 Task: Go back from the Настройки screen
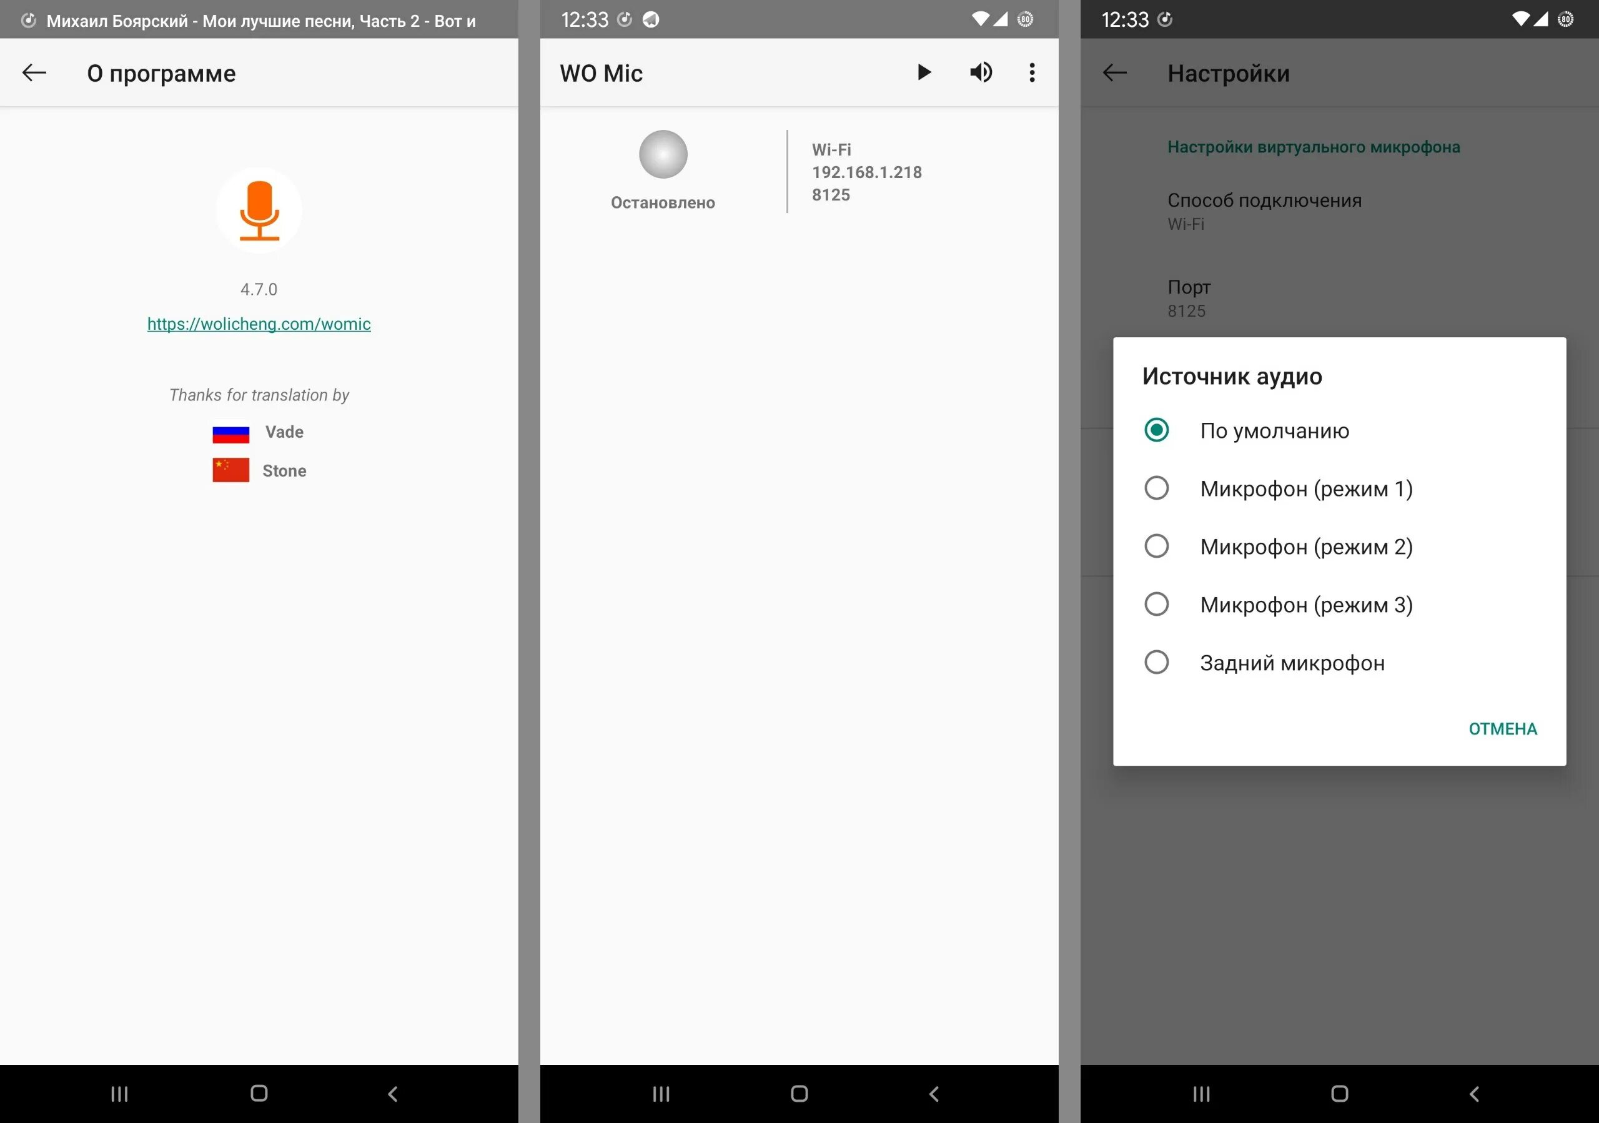[x=1114, y=73]
